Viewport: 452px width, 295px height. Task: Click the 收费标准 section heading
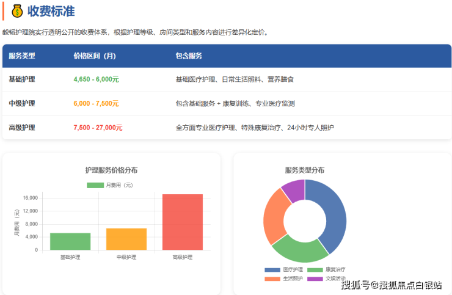coord(51,11)
